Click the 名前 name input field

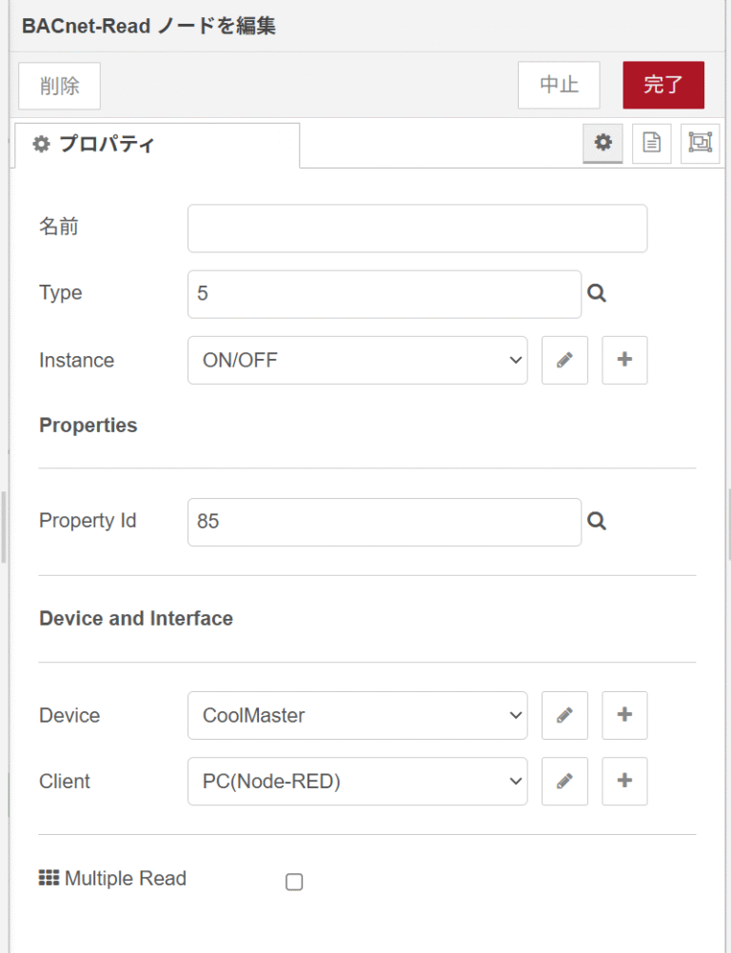[x=417, y=228]
